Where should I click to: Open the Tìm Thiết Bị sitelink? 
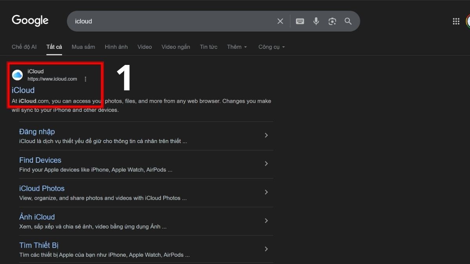(39, 245)
